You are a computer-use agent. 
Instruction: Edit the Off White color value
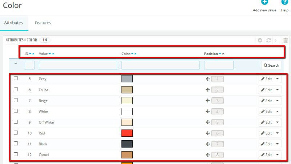(267, 122)
